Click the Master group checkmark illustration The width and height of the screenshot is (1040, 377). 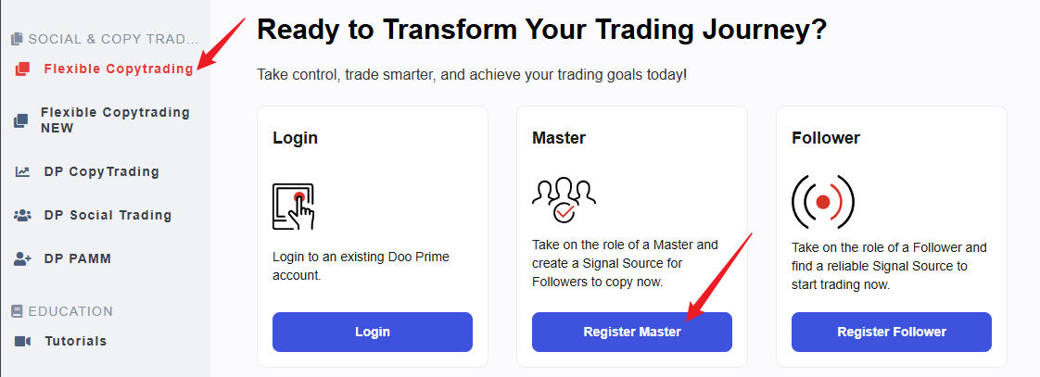pyautogui.click(x=564, y=200)
